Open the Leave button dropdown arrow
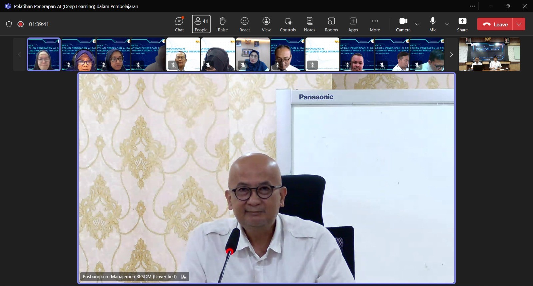Screen dimensions: 533x286 coord(519,24)
